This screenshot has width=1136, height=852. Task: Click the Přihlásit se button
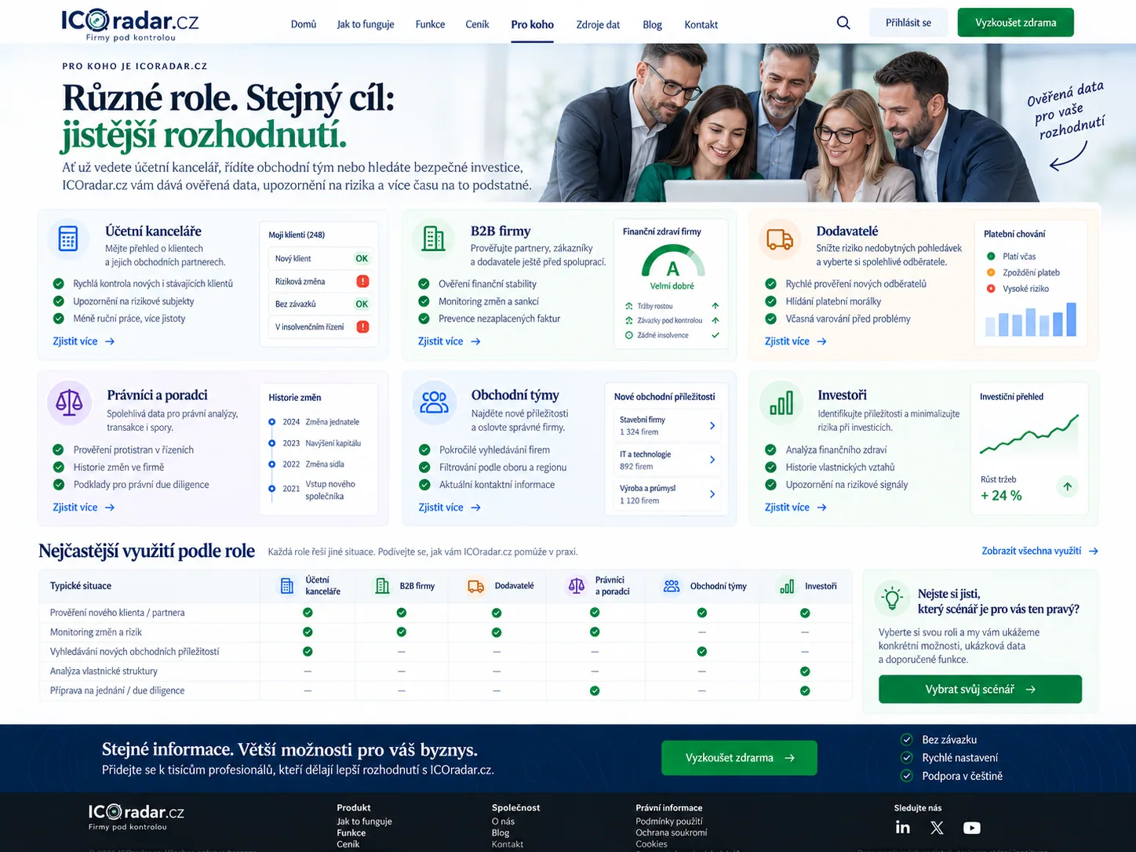pyautogui.click(x=908, y=23)
